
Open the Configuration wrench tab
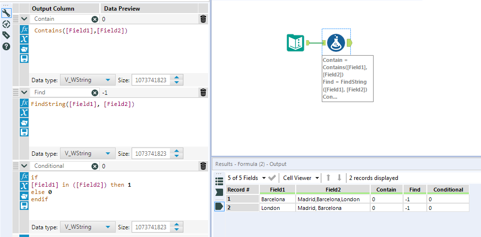(6, 13)
